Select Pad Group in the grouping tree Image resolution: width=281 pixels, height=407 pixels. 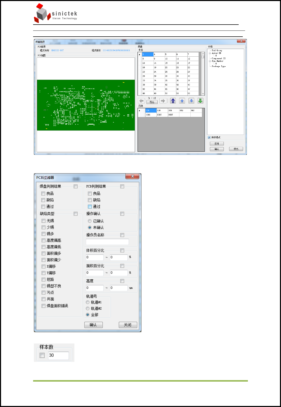click(217, 50)
